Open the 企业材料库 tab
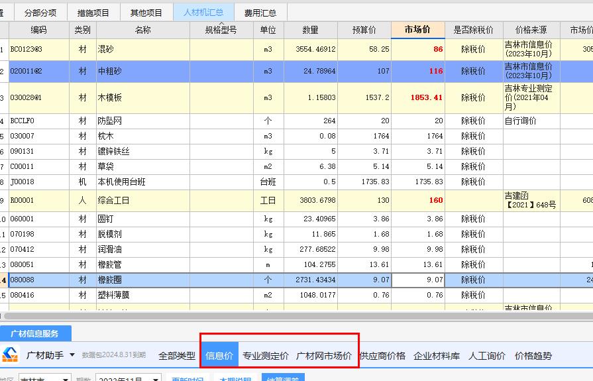This screenshot has height=381, width=593. 437,356
